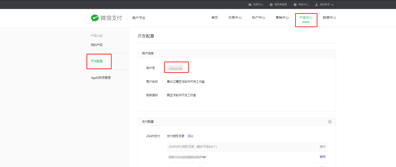Click short name 腾芝洋软件开发工作室
This screenshot has height=167, width=396.
coord(181,95)
